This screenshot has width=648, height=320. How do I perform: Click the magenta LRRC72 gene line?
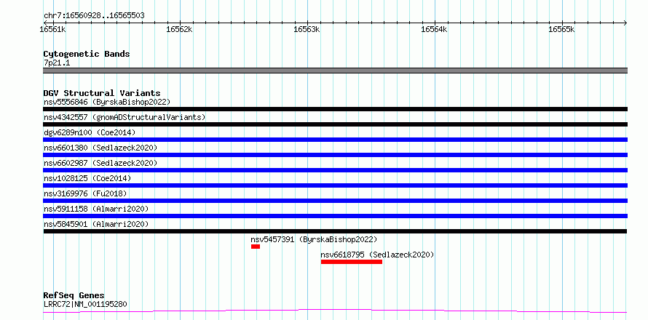pos(335,311)
